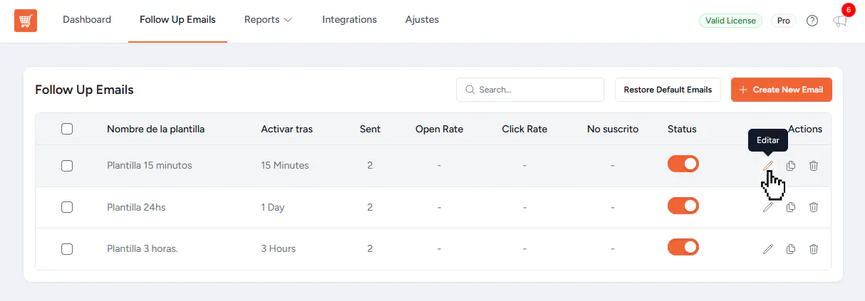Edit the Plantilla 24hs template

[x=767, y=207]
